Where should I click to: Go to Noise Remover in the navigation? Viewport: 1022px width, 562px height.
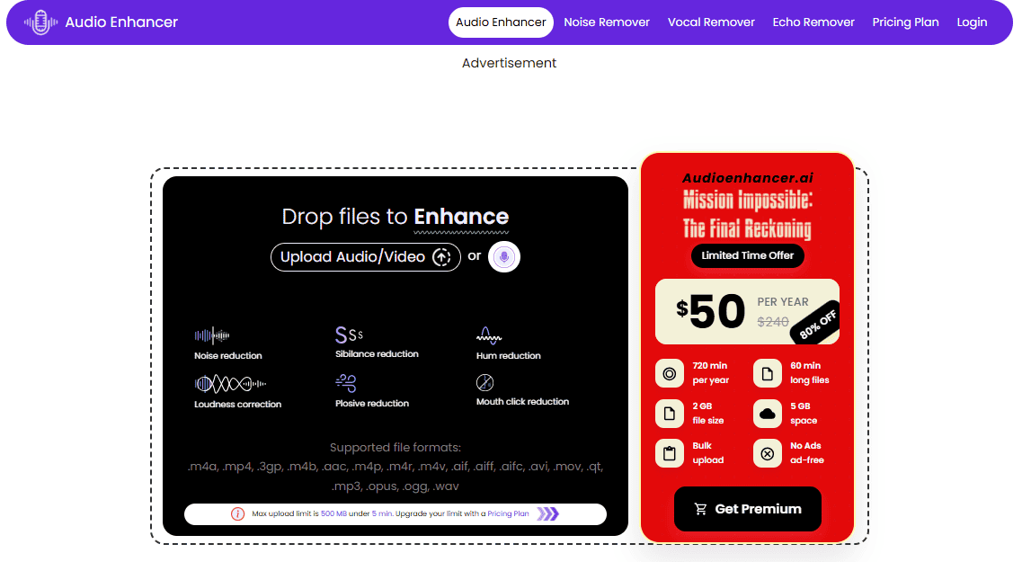[606, 22]
